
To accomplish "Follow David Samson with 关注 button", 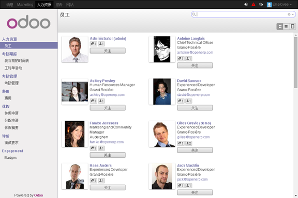I will tap(195, 108).
